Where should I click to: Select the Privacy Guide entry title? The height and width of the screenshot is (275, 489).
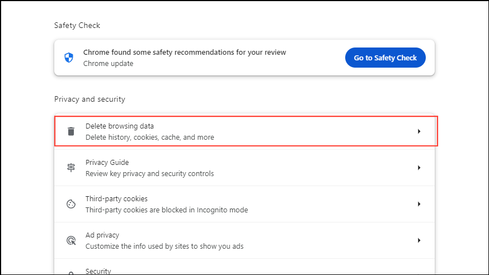(107, 163)
